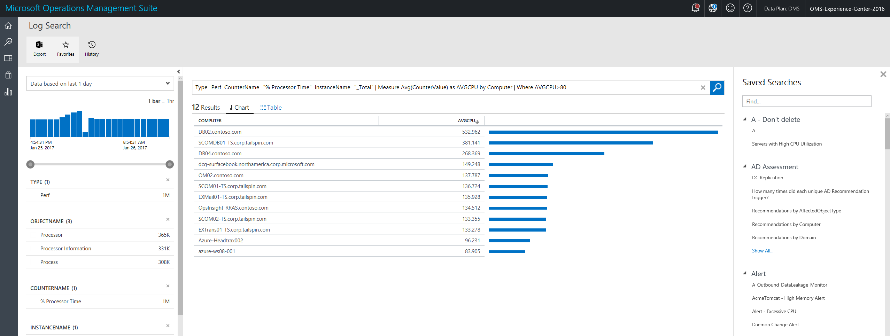Remove the INSTANCENAME filter facet

pyautogui.click(x=168, y=326)
